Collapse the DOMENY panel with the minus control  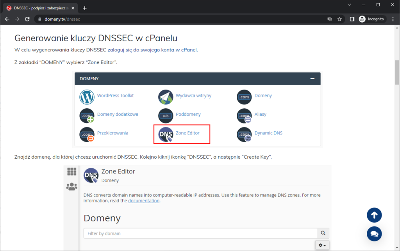[x=312, y=78]
